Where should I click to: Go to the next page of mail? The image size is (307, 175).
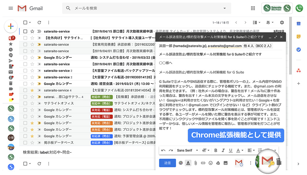click(245, 22)
